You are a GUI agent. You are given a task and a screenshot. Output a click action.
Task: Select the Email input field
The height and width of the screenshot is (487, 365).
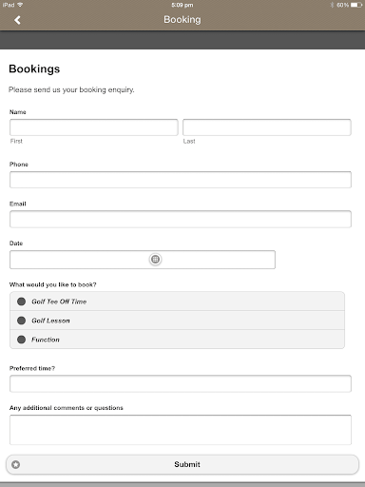coord(181,219)
